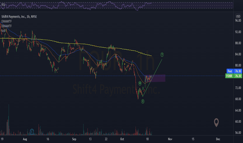Click the 96.00 price axis label
This screenshot has height=143, width=243.
[x=238, y=21]
